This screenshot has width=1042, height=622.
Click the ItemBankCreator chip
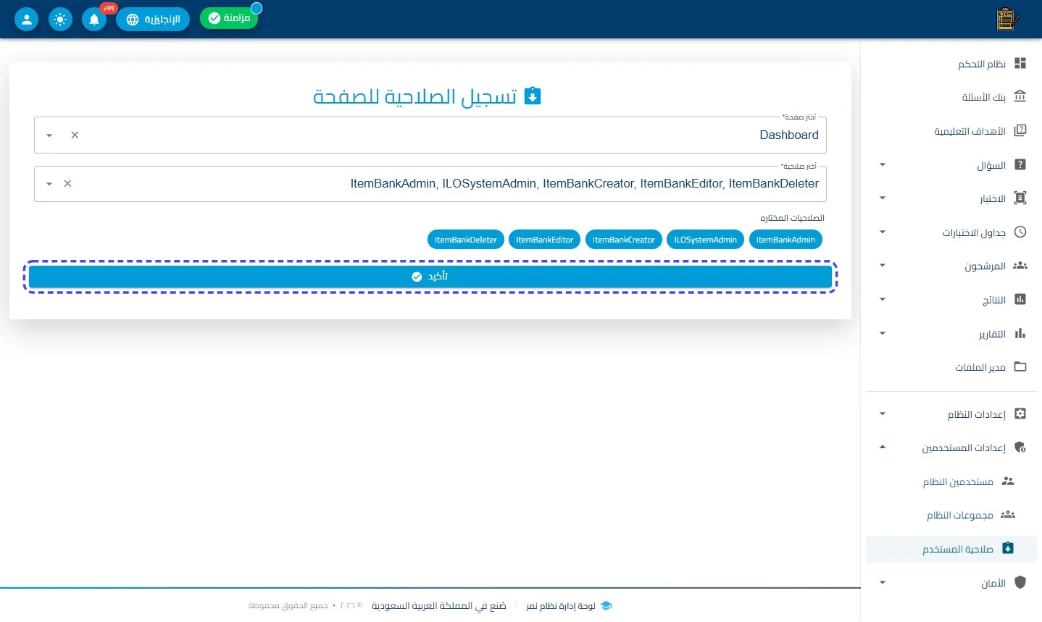point(623,240)
